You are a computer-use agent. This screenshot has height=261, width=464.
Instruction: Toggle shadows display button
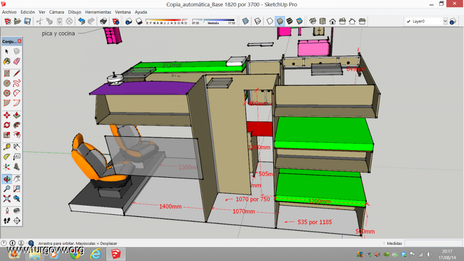tap(139, 21)
